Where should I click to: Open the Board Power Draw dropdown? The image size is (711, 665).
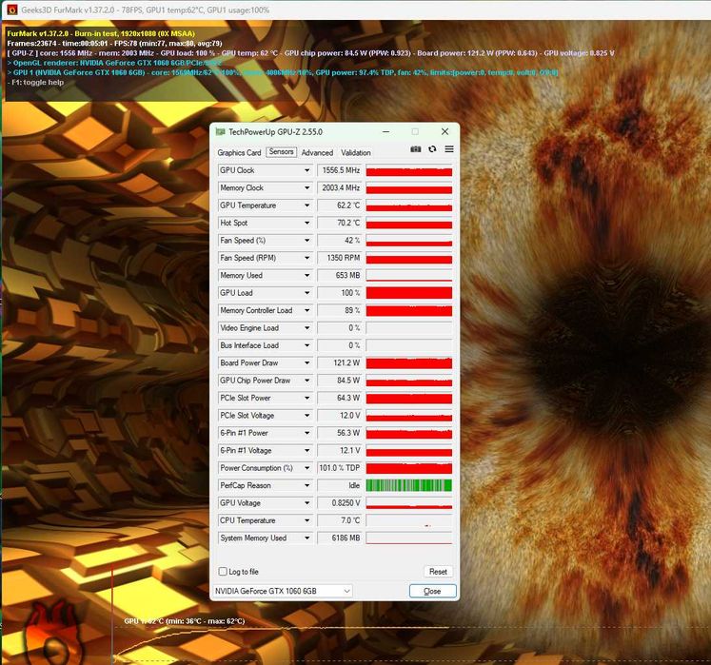click(x=307, y=363)
